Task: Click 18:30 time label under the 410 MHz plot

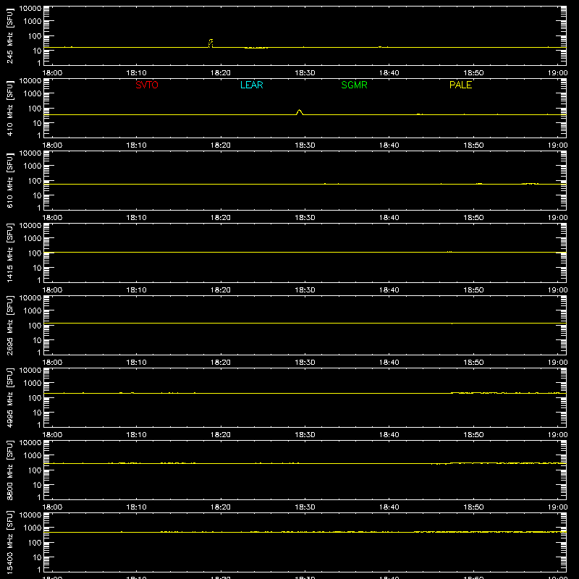Action: (305, 145)
